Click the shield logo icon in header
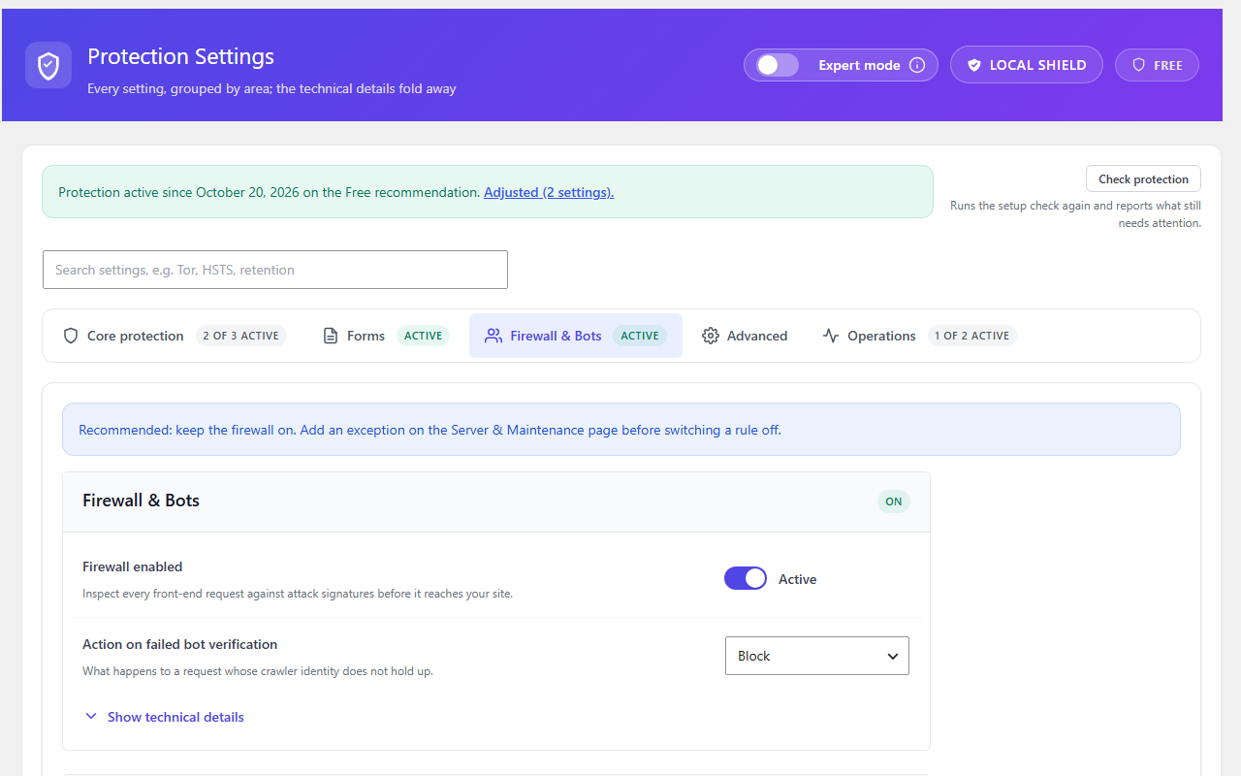This screenshot has width=1241, height=776. pos(48,65)
